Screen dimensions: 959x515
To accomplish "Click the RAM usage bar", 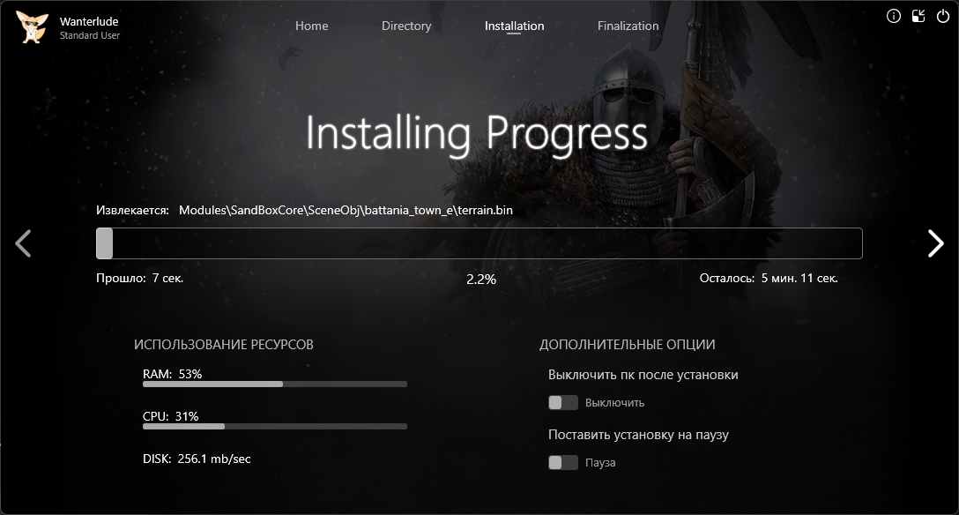I will pyautogui.click(x=274, y=384).
